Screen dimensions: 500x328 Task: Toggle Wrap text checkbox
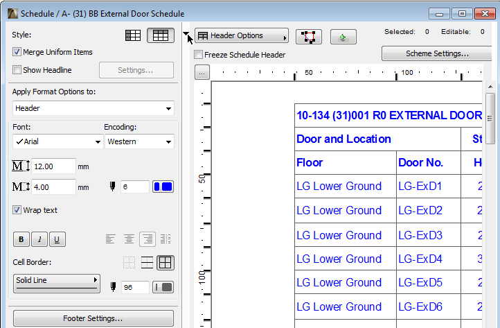(x=17, y=210)
